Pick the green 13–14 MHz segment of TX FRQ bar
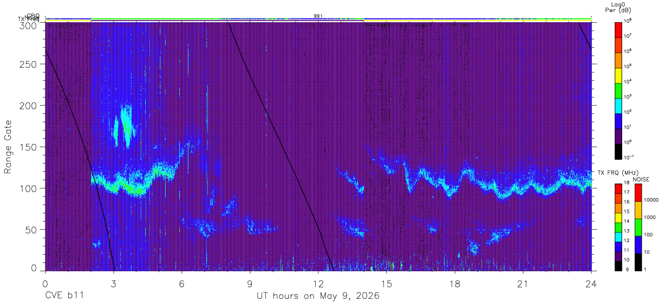The image size is (665, 307). point(618,227)
